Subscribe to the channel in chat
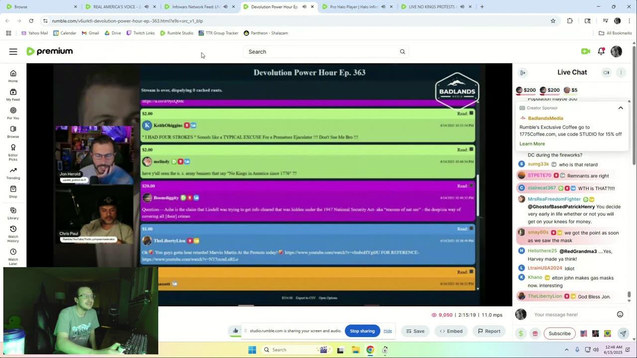 559,334
